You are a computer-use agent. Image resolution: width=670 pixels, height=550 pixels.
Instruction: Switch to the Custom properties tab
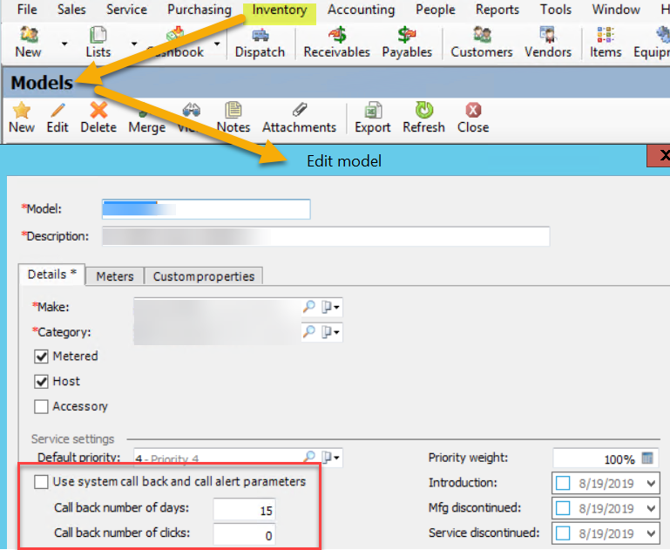[203, 276]
